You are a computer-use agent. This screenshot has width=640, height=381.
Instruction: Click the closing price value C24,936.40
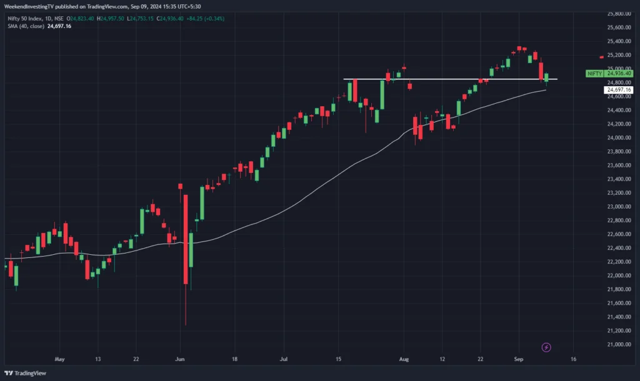tap(171, 18)
